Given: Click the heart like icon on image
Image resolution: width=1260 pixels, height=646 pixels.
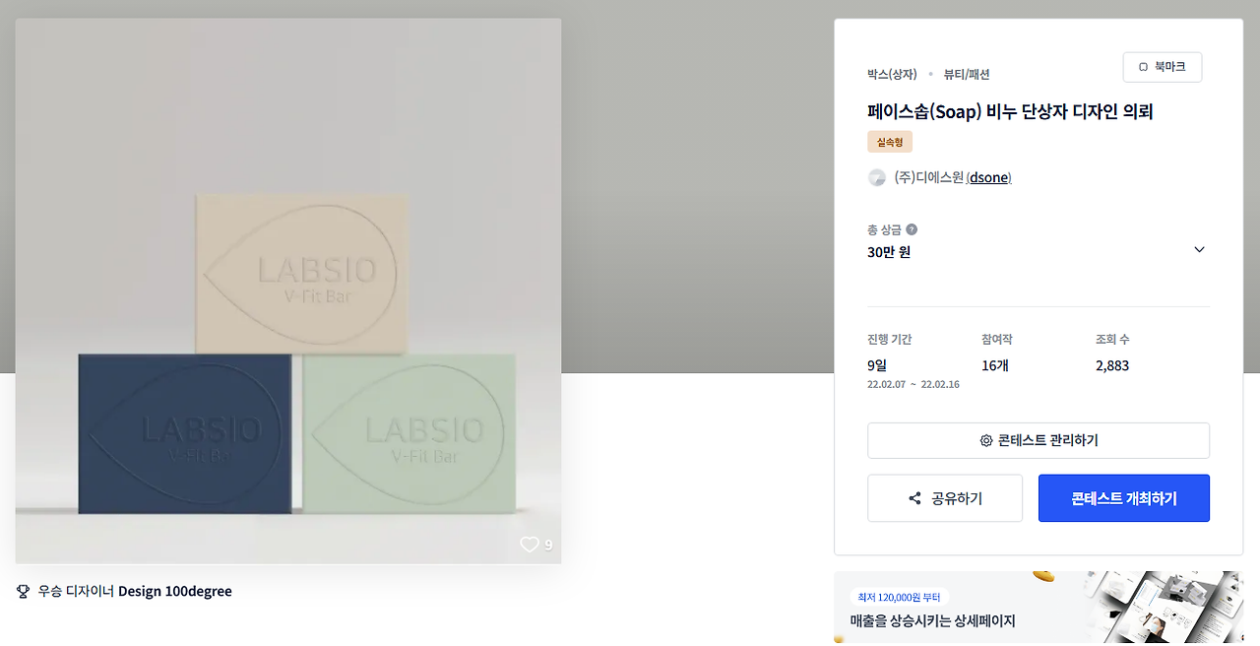Looking at the screenshot, I should 530,545.
